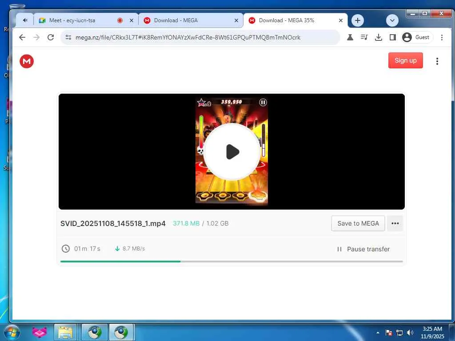This screenshot has height=341, width=455.
Task: Click network tray icon
Action: [x=399, y=333]
